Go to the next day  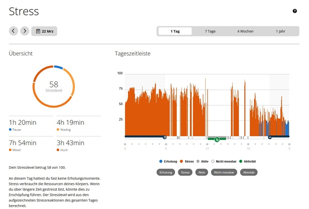pyautogui.click(x=25, y=31)
